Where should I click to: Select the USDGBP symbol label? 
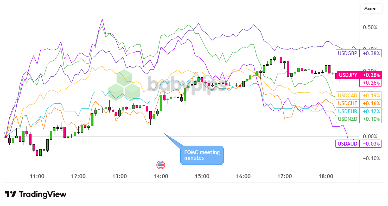tap(347, 53)
